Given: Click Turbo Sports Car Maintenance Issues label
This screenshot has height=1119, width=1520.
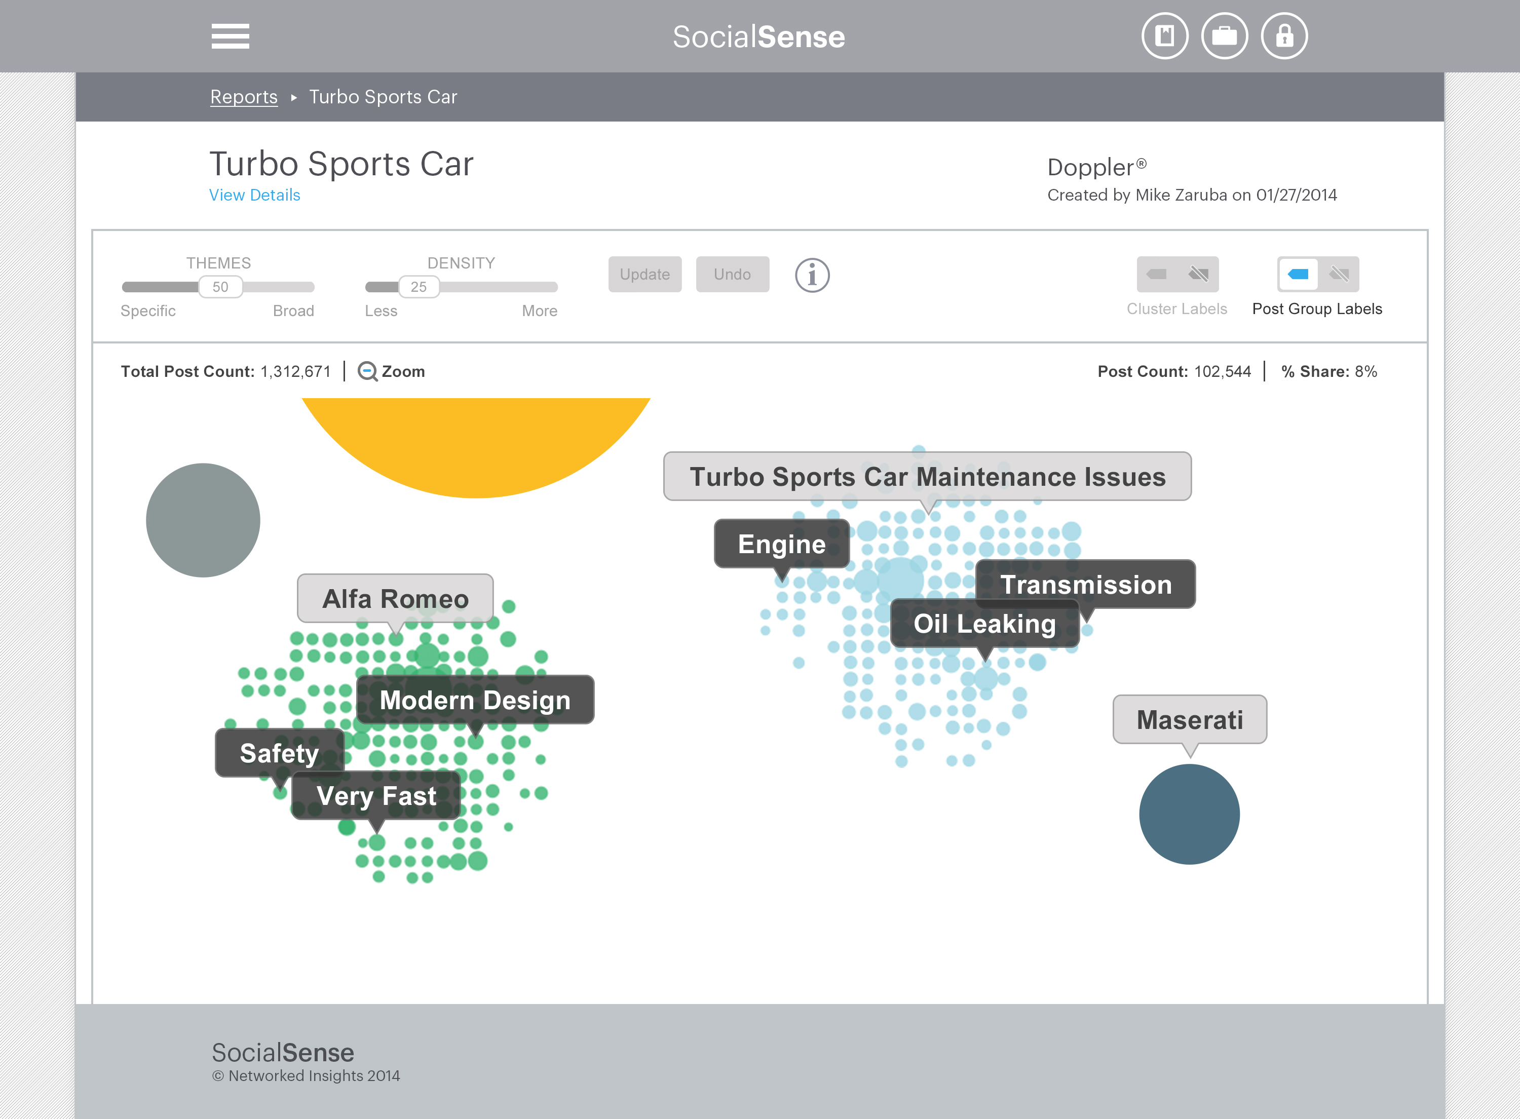Looking at the screenshot, I should [927, 477].
